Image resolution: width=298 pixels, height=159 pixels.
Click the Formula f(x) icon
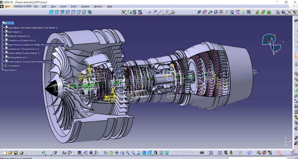64,153
